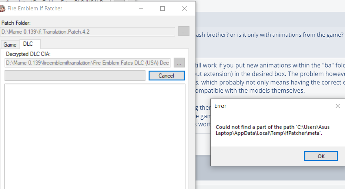Close the Error dialog with the X
This screenshot has height=189, width=345.
(x=337, y=106)
